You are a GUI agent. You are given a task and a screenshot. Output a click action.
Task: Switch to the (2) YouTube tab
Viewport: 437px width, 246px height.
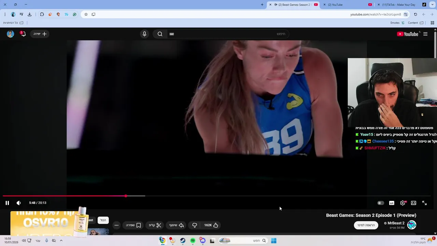348,5
